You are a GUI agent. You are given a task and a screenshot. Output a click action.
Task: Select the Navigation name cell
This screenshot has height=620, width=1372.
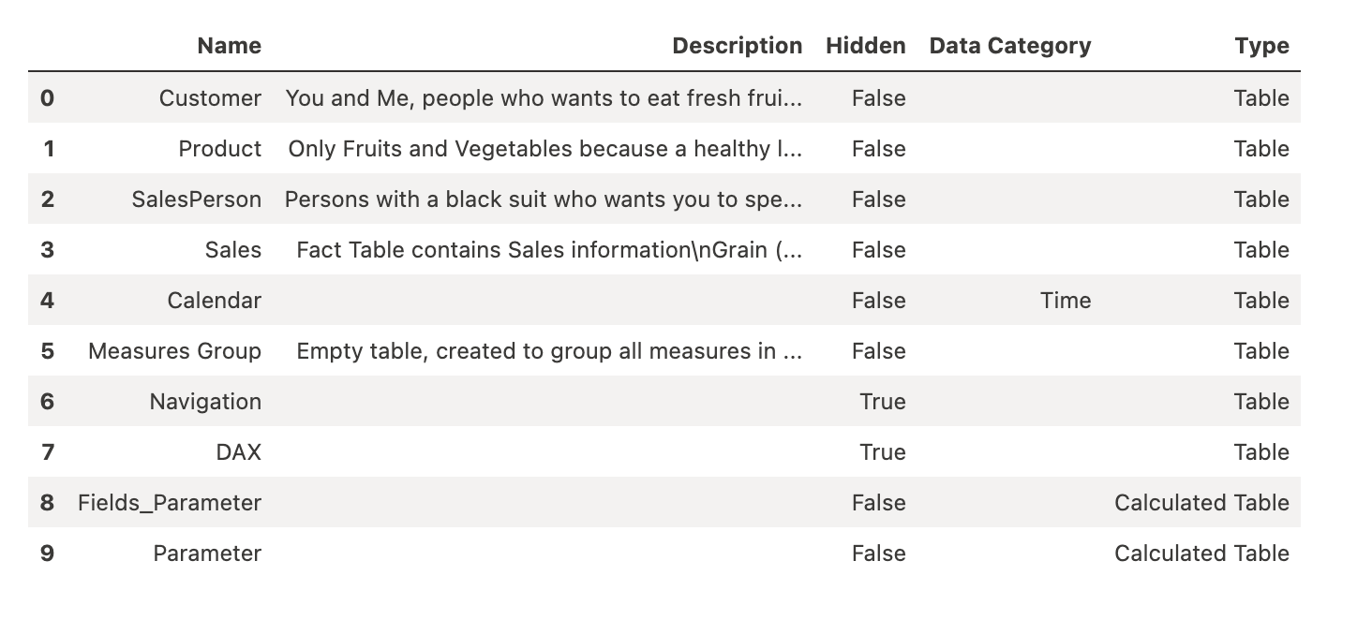pos(205,402)
